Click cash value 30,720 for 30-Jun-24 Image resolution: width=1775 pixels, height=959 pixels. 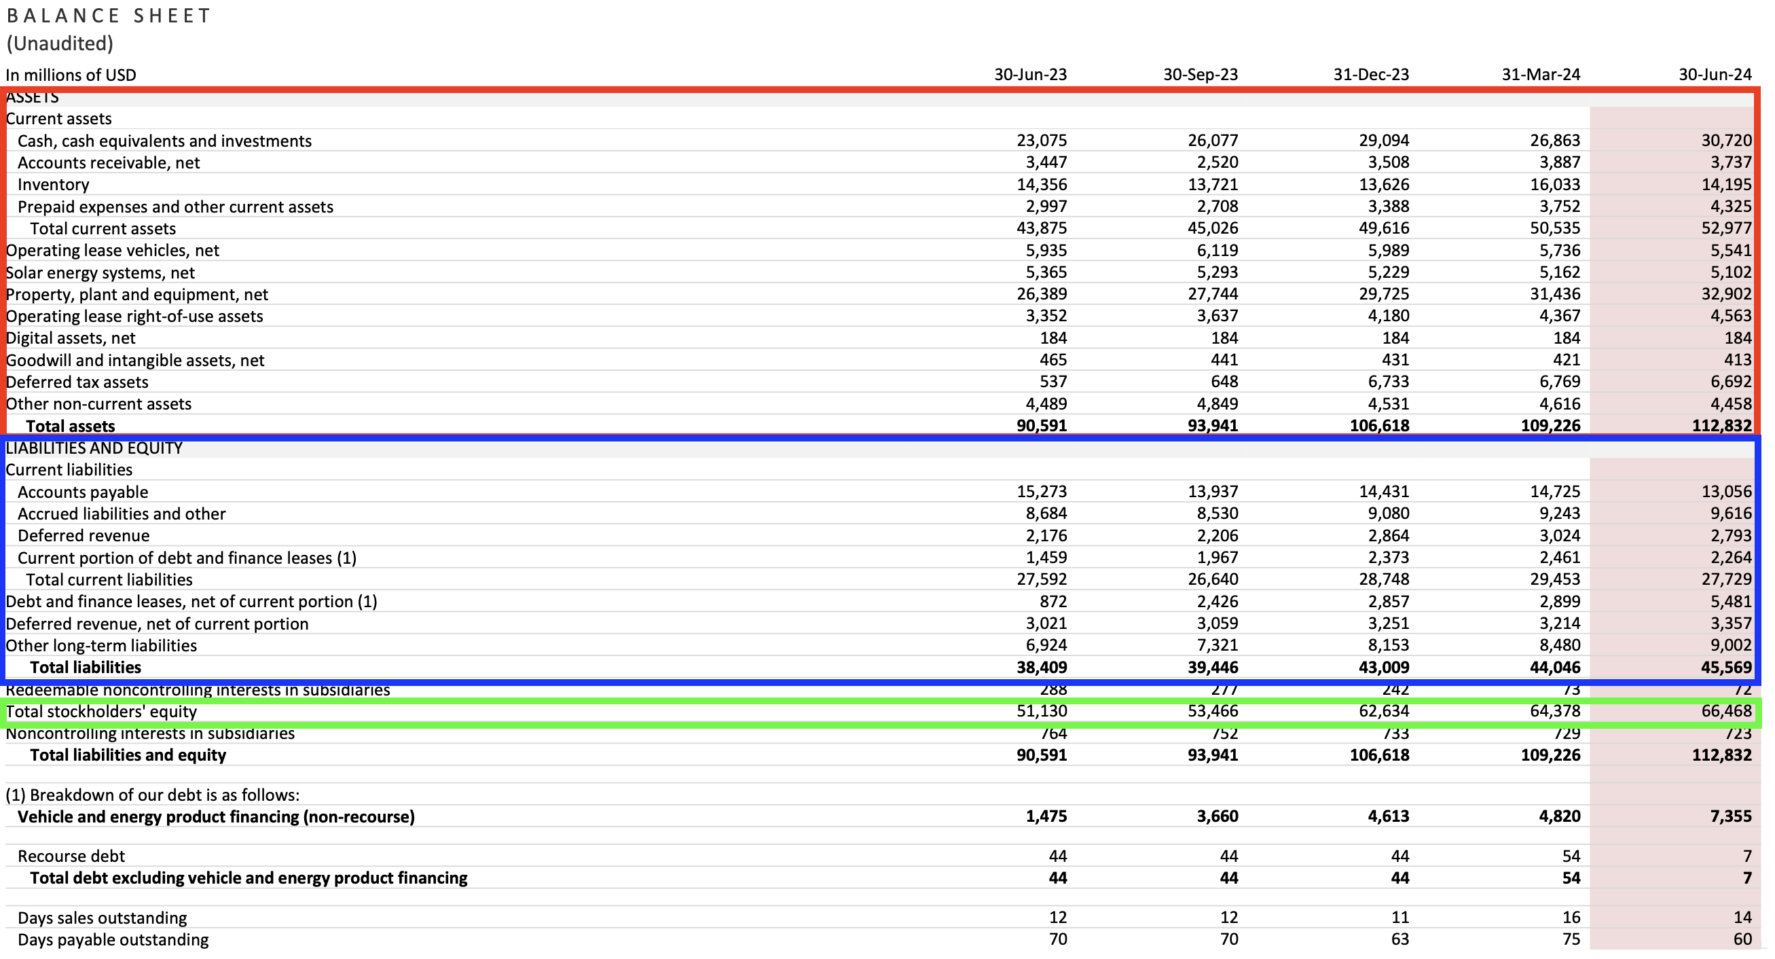(x=1726, y=141)
